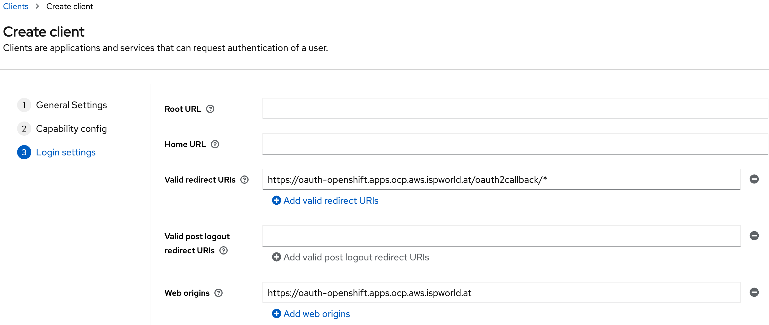This screenshot has width=769, height=325.
Task: Click the empty post logout redirect URI field
Action: pyautogui.click(x=501, y=236)
